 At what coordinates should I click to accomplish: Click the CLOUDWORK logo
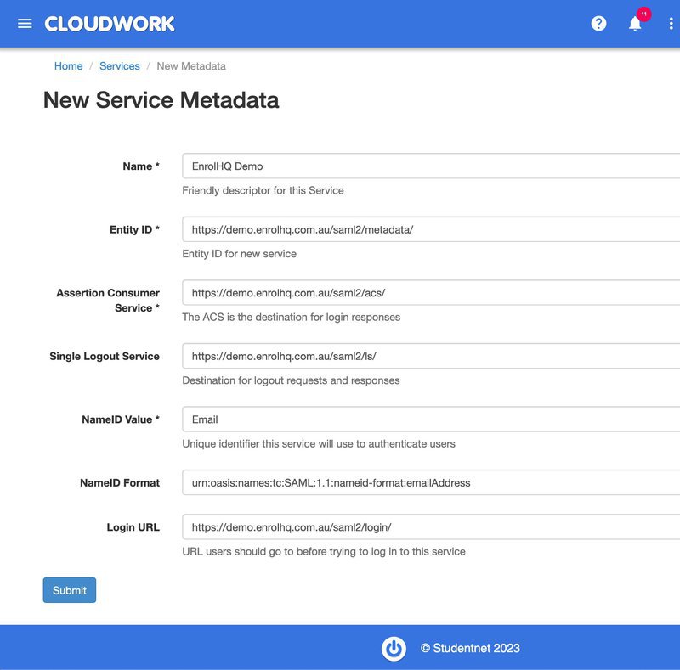click(x=109, y=23)
